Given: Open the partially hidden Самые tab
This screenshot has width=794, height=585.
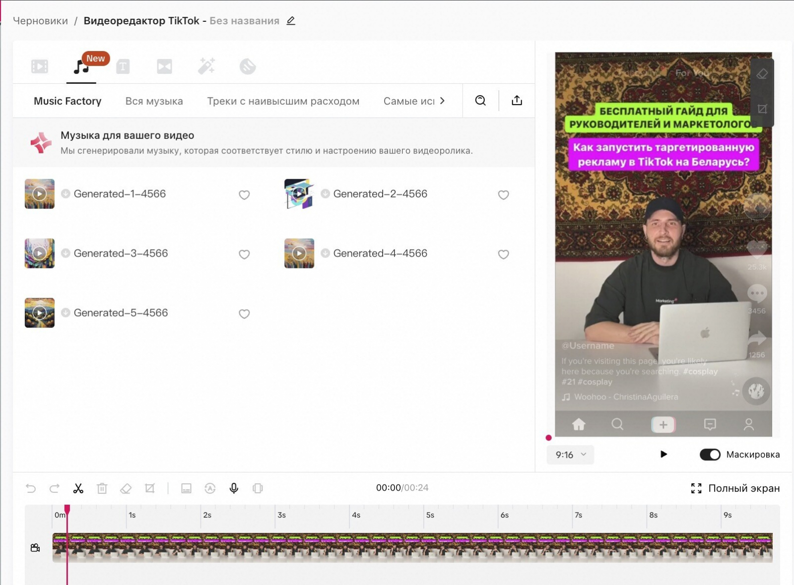Looking at the screenshot, I should pyautogui.click(x=409, y=101).
